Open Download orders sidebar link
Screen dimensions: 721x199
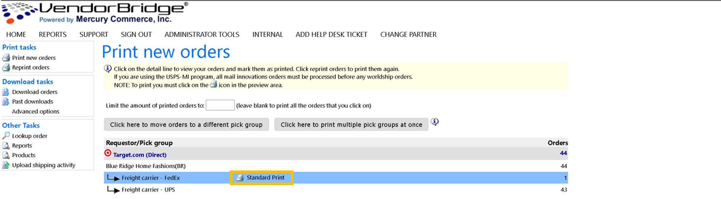click(35, 92)
